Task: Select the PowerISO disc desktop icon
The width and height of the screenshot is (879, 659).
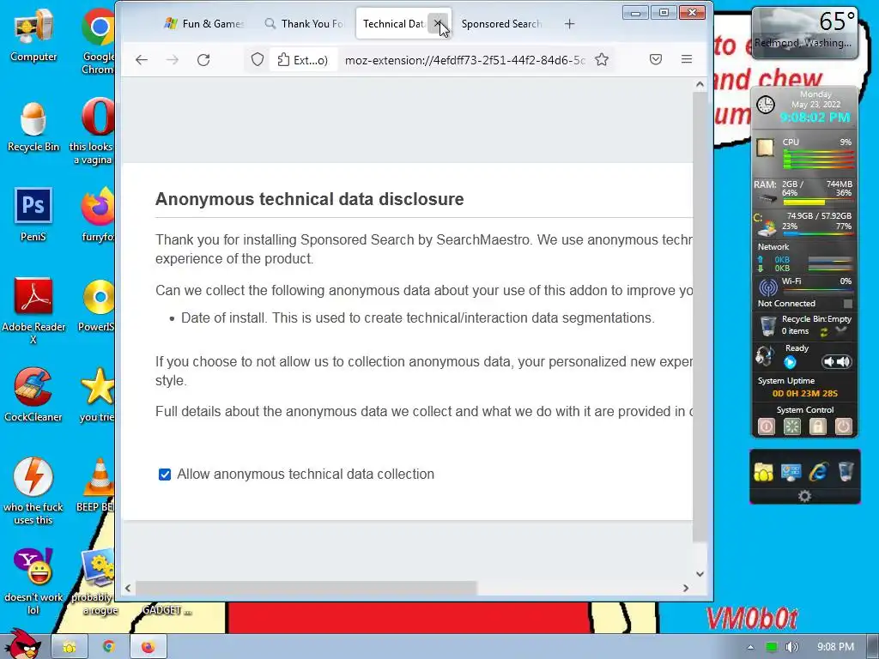Action: point(96,306)
